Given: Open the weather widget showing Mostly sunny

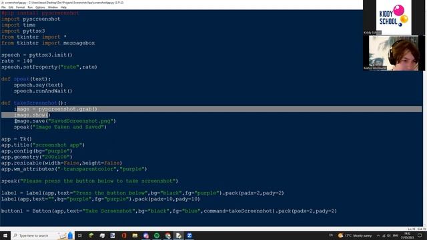Looking at the screenshot, I should click(x=354, y=235).
